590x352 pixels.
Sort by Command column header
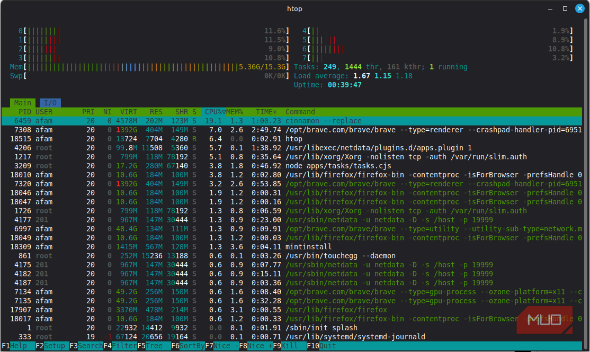[x=300, y=112]
